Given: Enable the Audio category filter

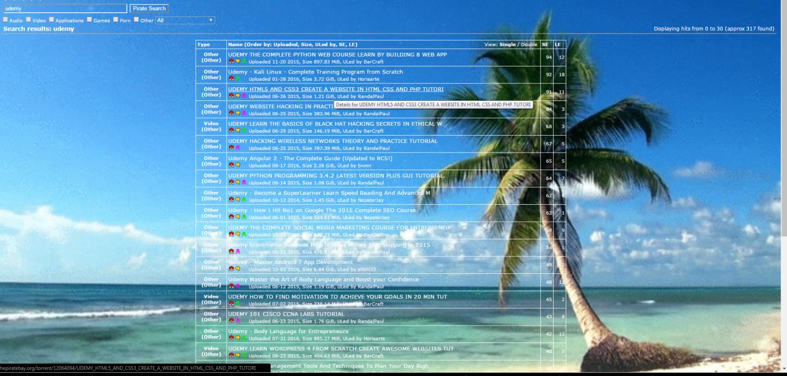Looking at the screenshot, I should (5, 19).
